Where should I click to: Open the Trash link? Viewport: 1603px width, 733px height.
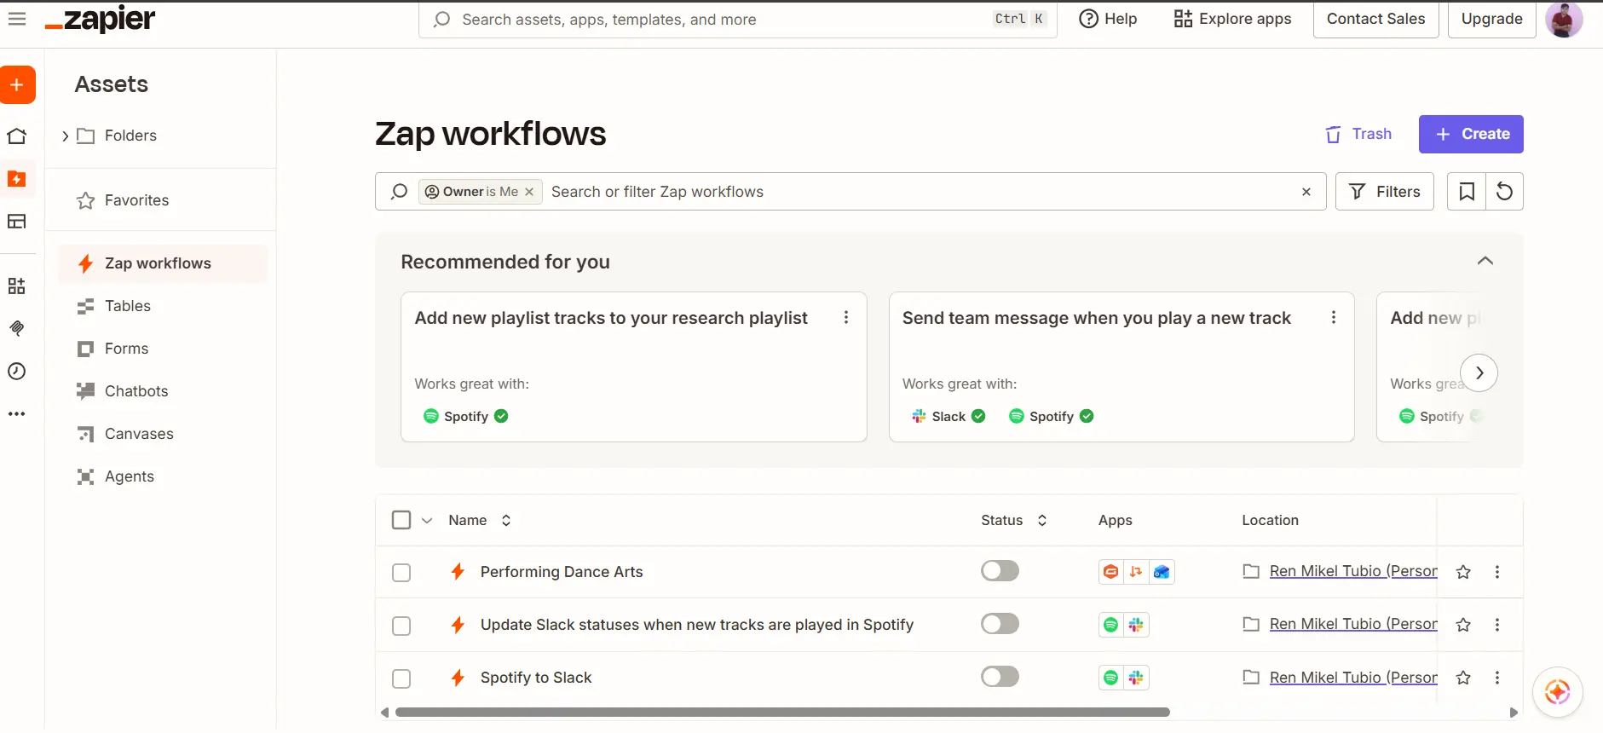coord(1358,134)
